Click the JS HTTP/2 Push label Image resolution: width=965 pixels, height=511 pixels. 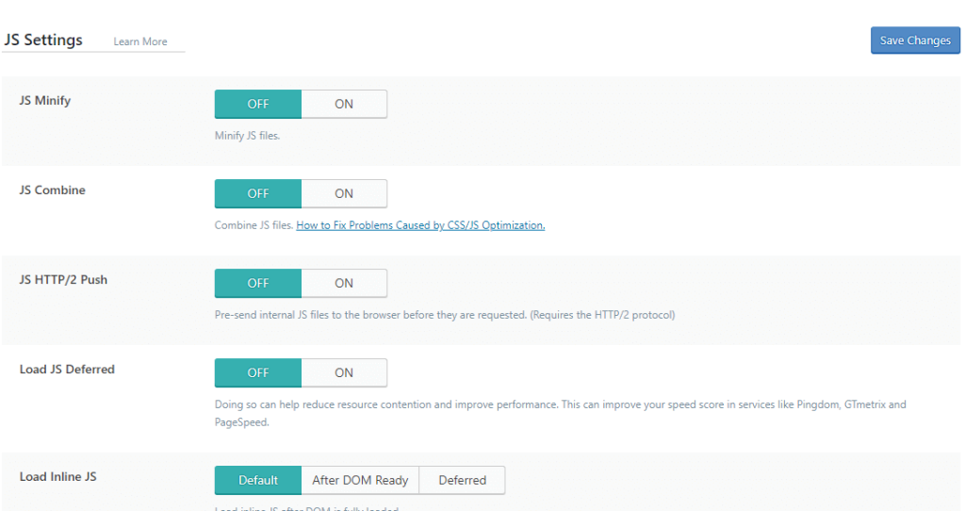63,279
